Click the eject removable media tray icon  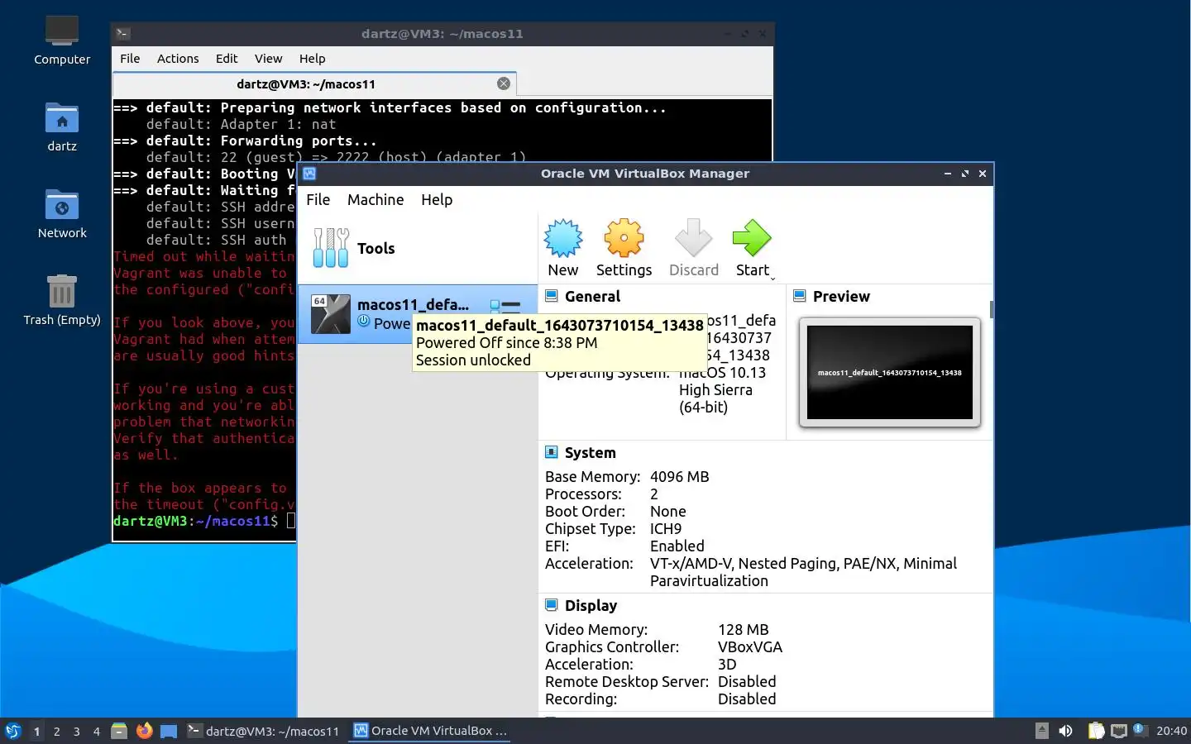(x=1042, y=731)
